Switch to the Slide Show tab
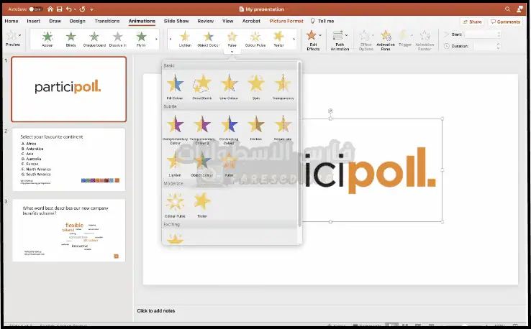The height and width of the screenshot is (329, 531). (176, 22)
